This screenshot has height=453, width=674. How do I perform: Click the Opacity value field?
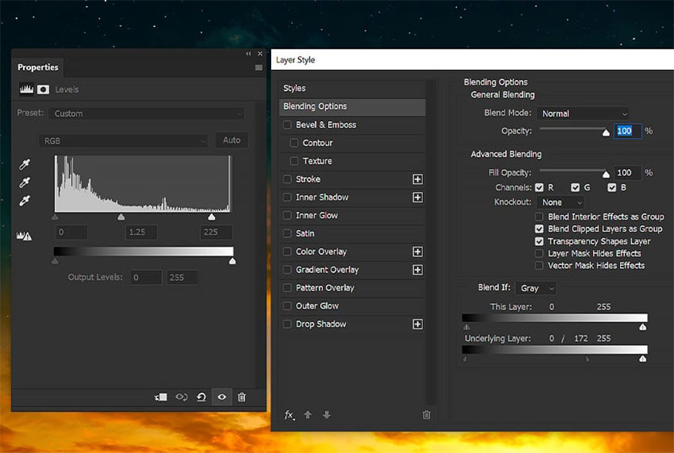(x=628, y=131)
